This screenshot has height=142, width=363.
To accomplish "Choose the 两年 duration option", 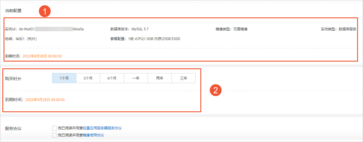I will (x=160, y=78).
